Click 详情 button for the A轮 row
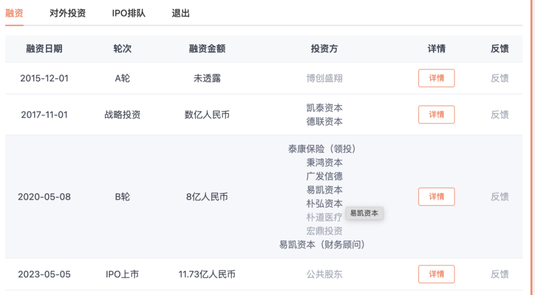Image resolution: width=535 pixels, height=295 pixels. tap(436, 78)
